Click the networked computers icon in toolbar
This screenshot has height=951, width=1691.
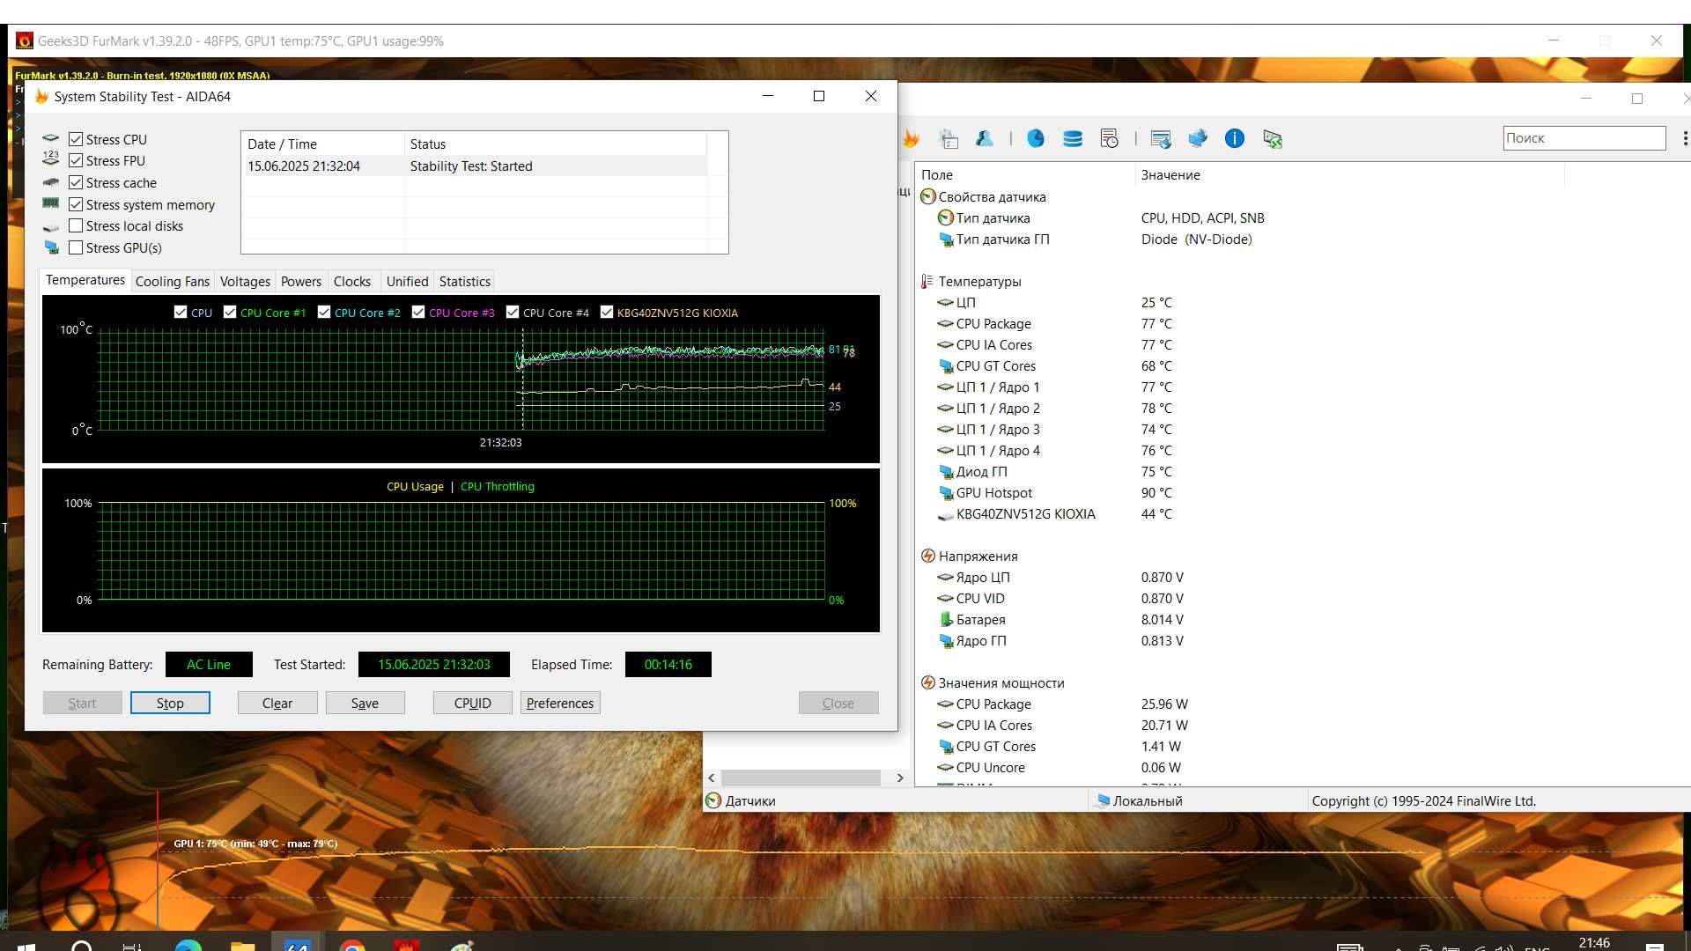[x=1198, y=138]
